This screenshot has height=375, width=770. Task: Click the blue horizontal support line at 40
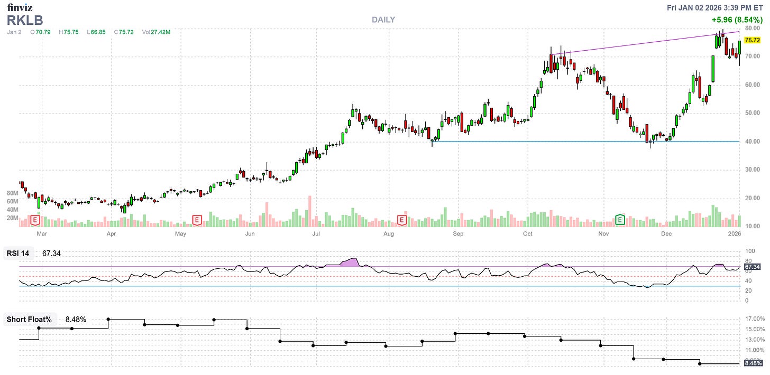pyautogui.click(x=586, y=142)
